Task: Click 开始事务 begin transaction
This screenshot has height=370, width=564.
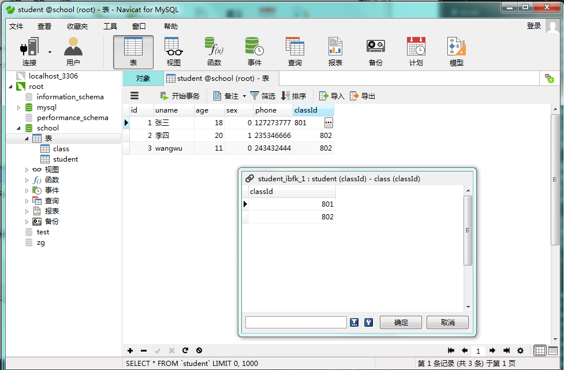Action: point(180,96)
